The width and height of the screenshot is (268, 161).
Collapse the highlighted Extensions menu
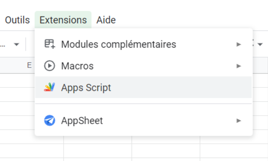(x=63, y=20)
